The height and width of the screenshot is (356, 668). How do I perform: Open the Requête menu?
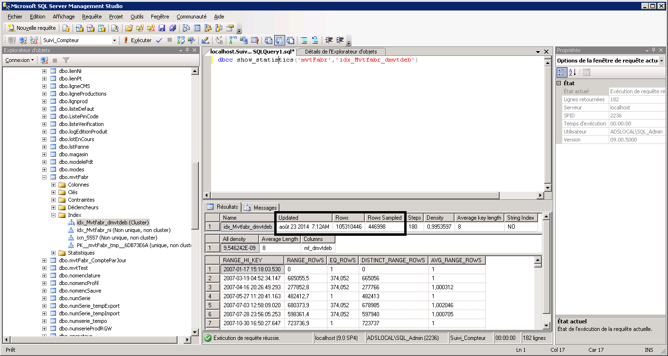[92, 17]
